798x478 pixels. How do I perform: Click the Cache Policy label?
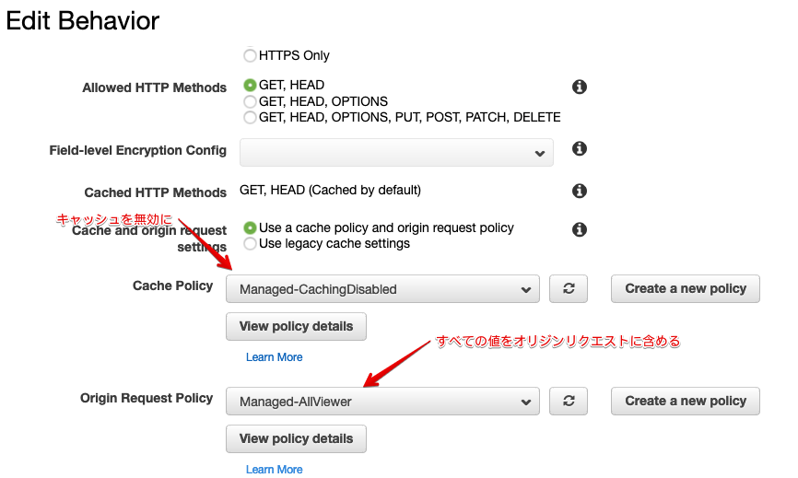(x=173, y=286)
